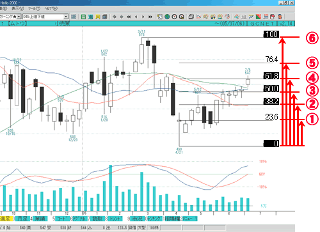
Task: Select the シグナル function button
Action: click(x=80, y=219)
